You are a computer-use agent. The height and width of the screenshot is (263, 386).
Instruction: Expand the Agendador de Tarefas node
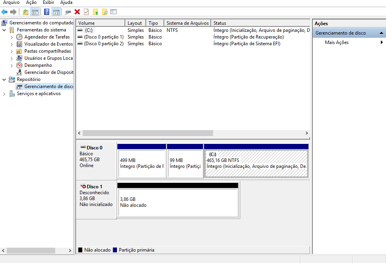coord(11,37)
